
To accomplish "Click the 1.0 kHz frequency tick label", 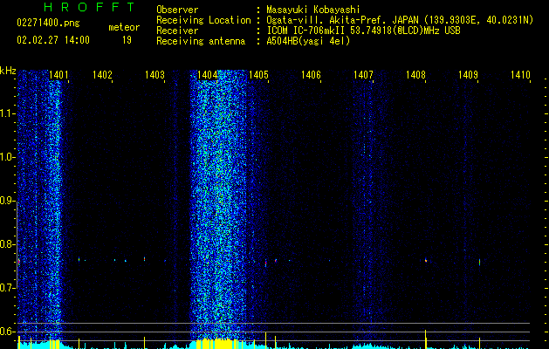I will pos(8,157).
